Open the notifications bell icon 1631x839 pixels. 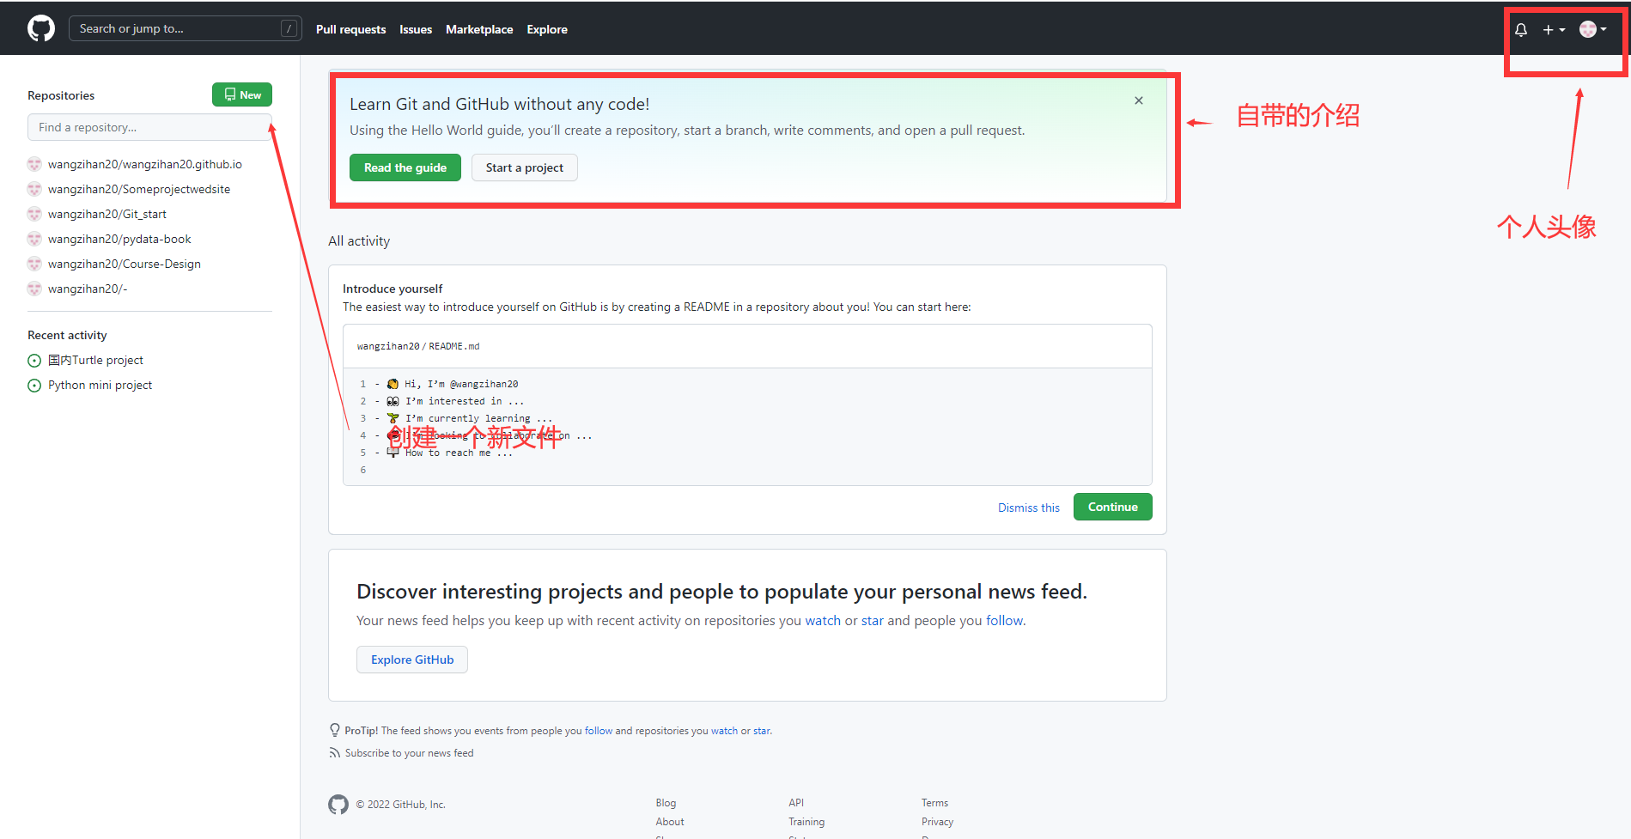click(1521, 29)
